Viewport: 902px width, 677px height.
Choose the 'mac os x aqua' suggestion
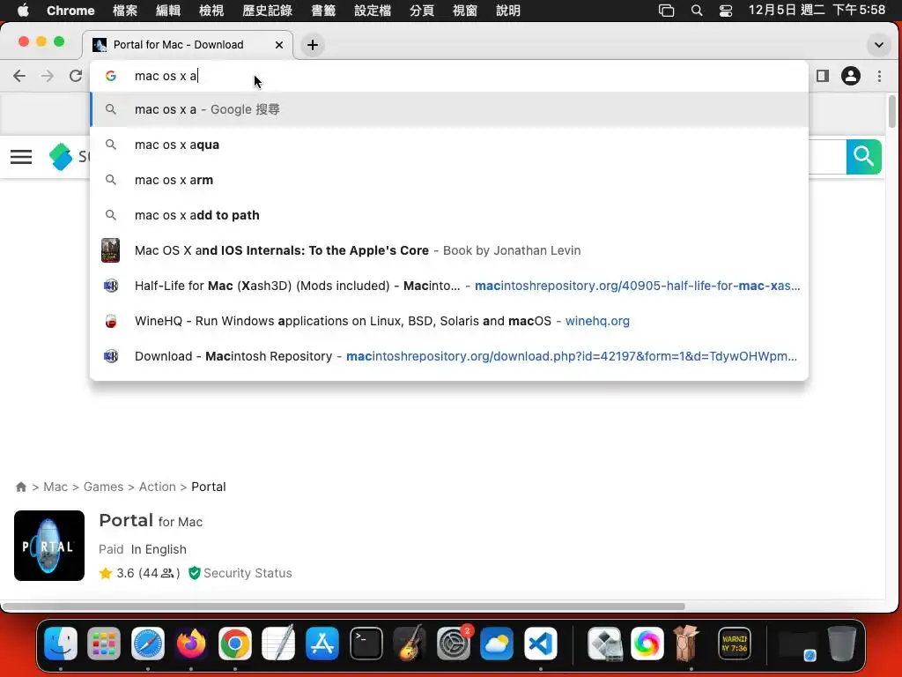click(448, 145)
